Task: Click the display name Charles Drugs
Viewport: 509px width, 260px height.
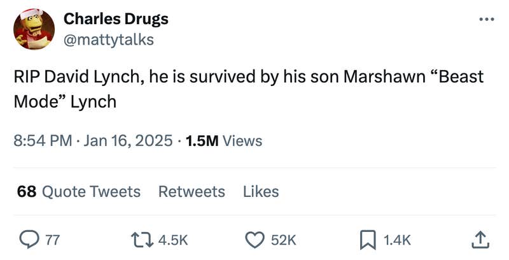Action: 116,18
